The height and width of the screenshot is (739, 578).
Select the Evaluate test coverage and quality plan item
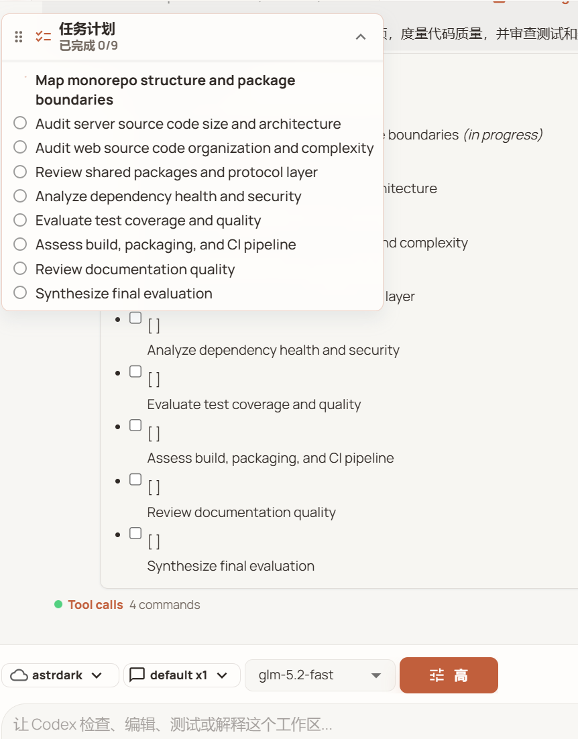[x=148, y=220]
